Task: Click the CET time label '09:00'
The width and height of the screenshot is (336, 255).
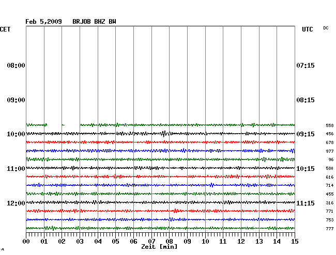Action: [16, 100]
